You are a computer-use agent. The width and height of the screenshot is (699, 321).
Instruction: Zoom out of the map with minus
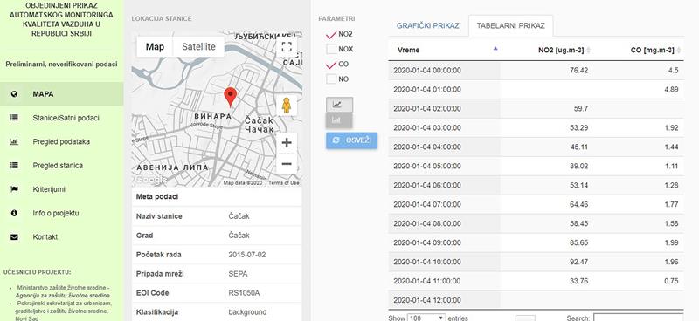click(x=287, y=163)
